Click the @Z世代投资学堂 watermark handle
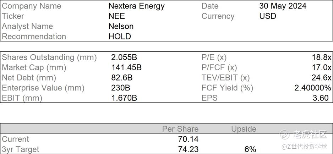 pos(304,147)
